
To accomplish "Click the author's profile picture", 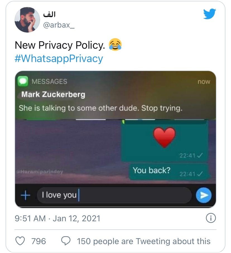I will click(x=27, y=20).
